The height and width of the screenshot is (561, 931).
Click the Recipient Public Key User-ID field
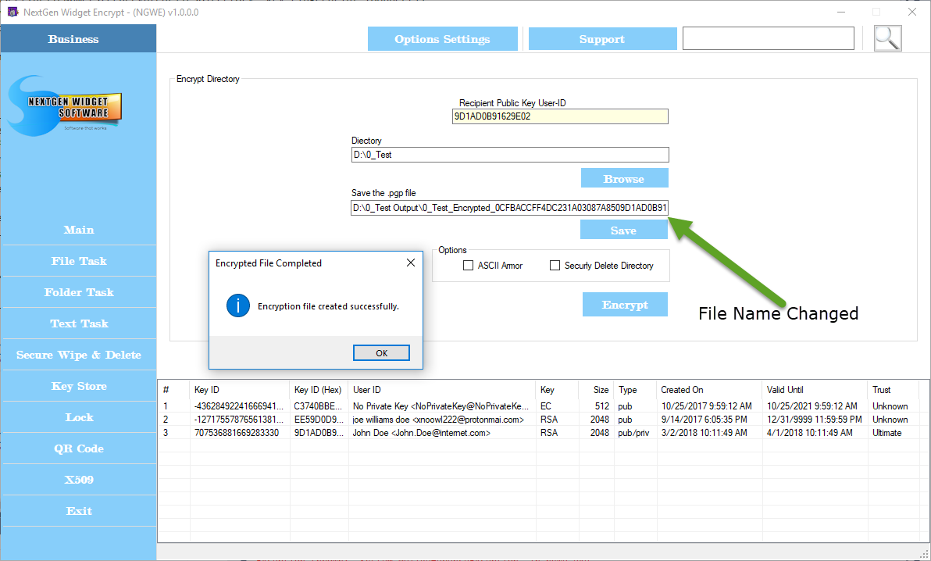click(x=560, y=116)
